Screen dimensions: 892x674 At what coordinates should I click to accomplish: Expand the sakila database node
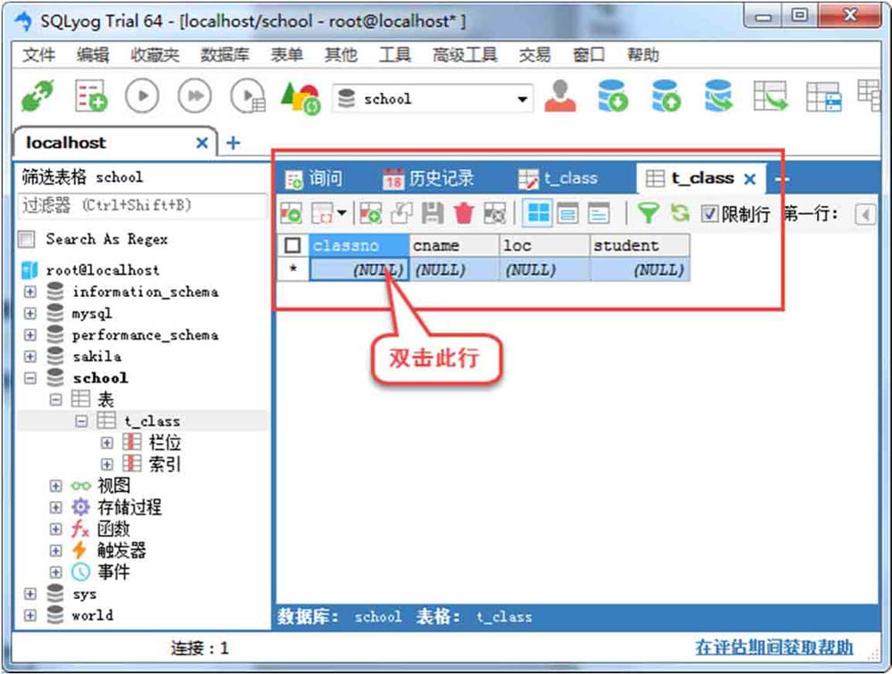(30, 357)
